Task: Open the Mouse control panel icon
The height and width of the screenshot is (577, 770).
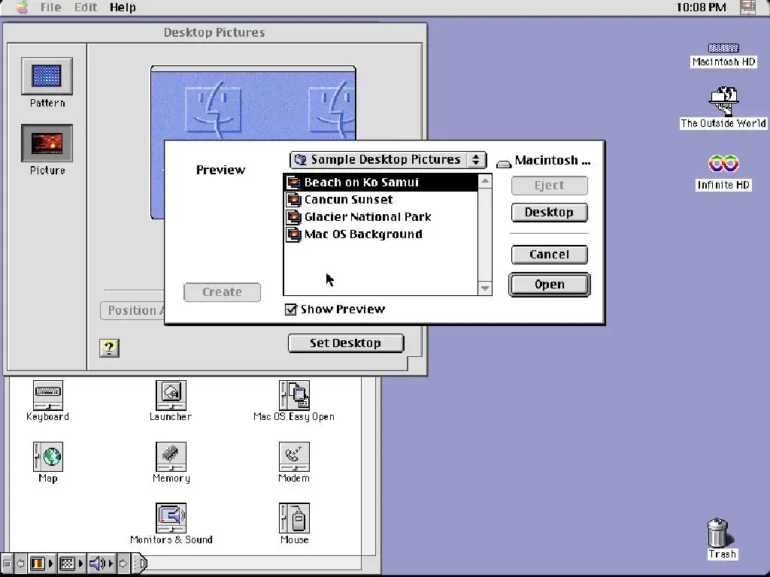Action: [294, 518]
